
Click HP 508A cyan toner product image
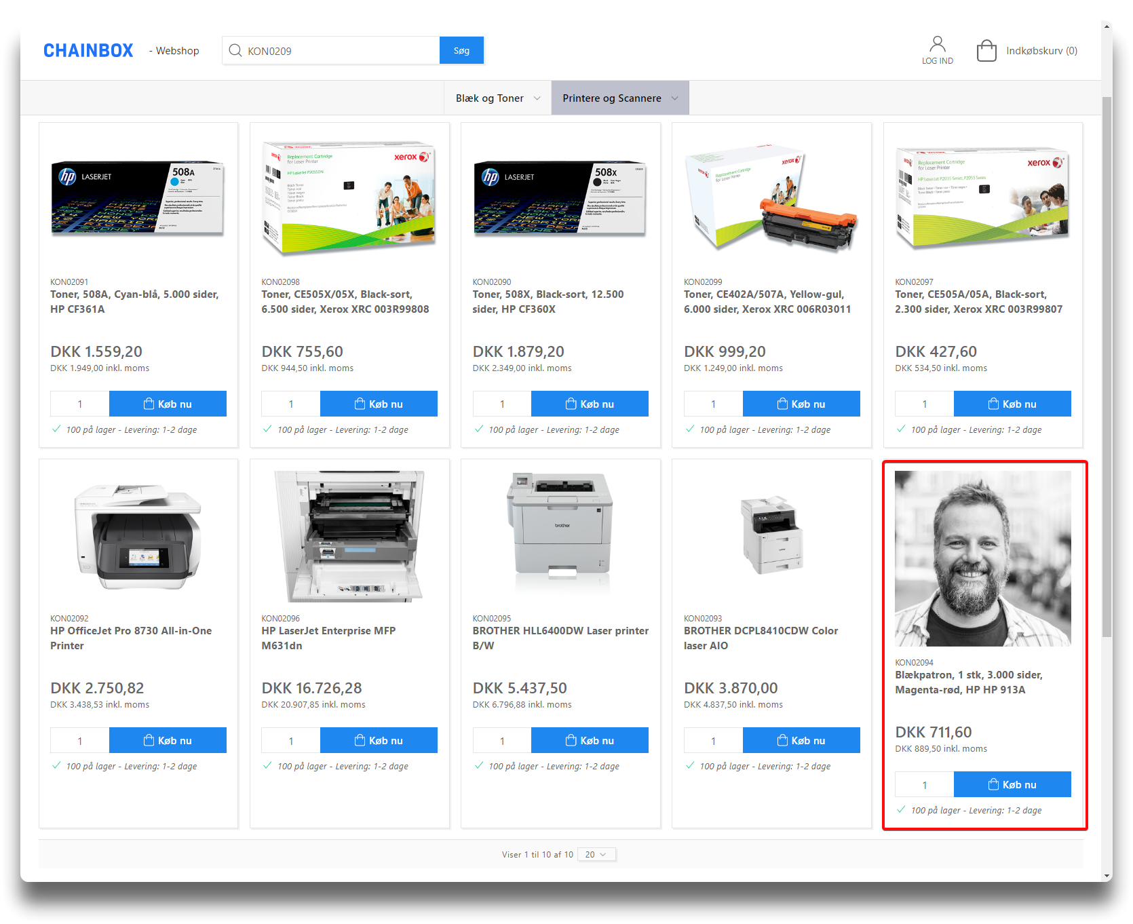coord(138,199)
